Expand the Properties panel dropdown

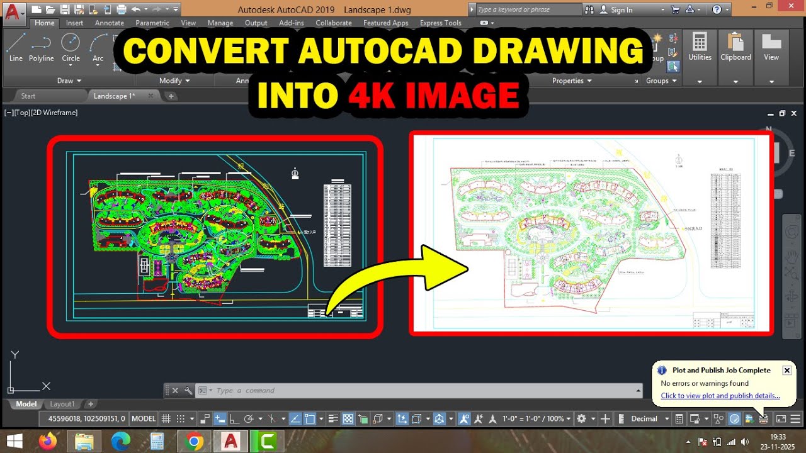click(x=572, y=81)
